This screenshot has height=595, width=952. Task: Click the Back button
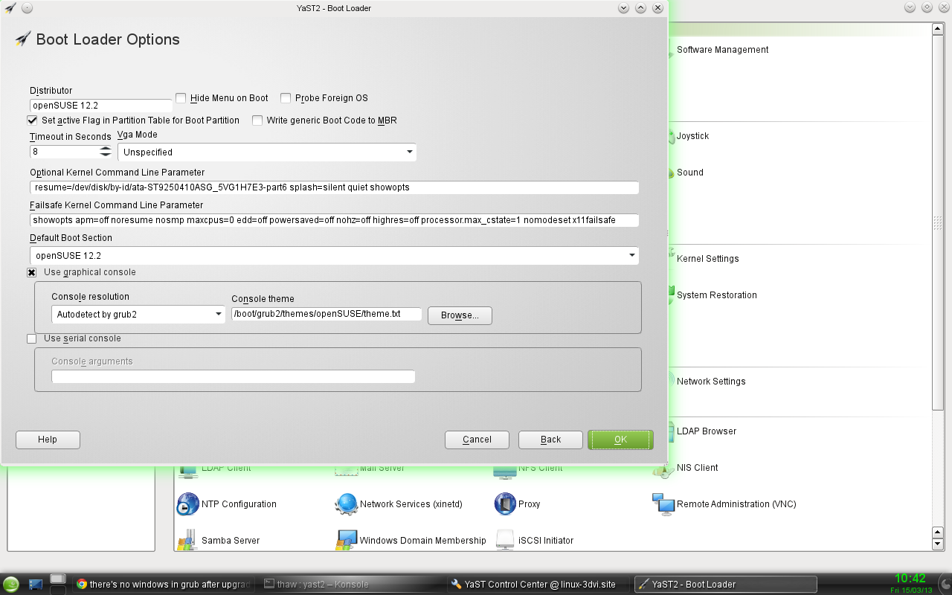(x=550, y=440)
